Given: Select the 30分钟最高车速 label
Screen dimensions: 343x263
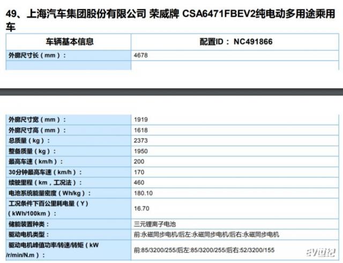Looking at the screenshot, I should 45,172.
